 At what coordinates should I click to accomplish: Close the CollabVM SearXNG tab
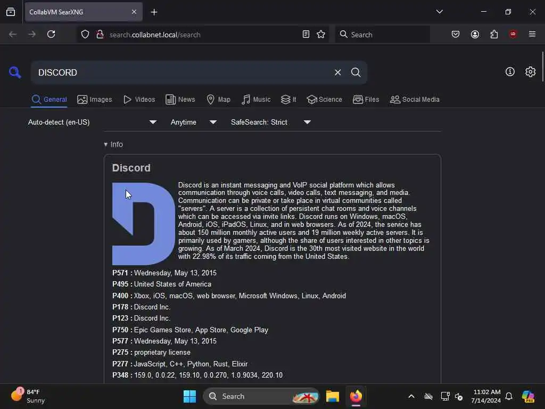click(x=134, y=12)
